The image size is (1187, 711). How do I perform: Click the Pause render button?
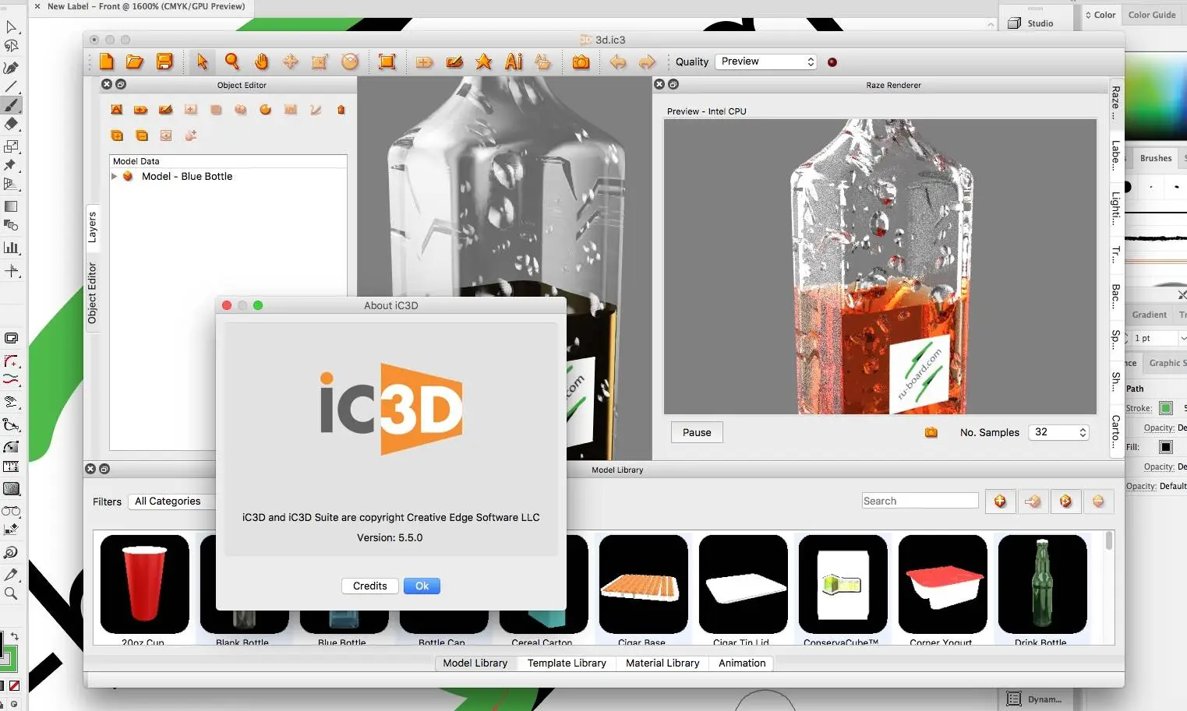(697, 433)
